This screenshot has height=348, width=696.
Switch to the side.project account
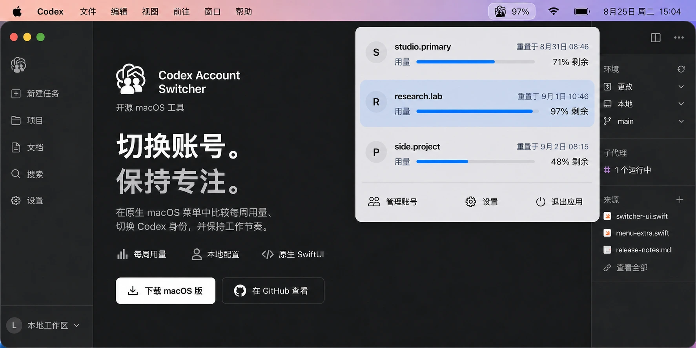pyautogui.click(x=477, y=154)
